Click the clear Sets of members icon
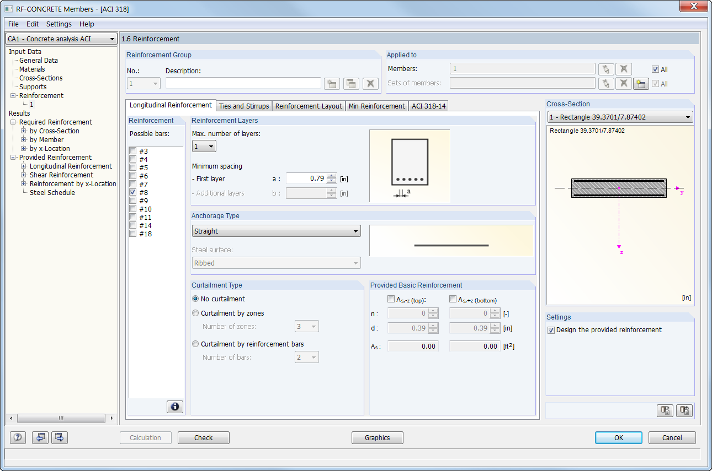712x471 pixels. tap(624, 83)
